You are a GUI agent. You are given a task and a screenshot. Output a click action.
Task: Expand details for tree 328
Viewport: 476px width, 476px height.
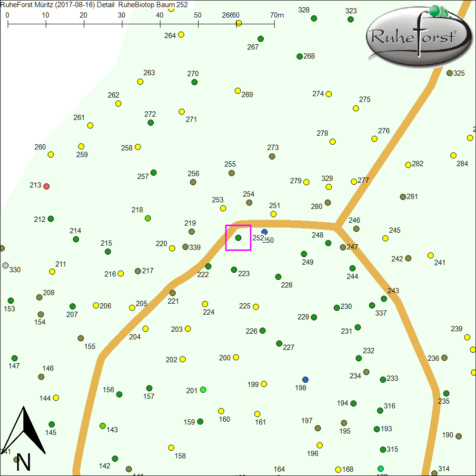313,19
